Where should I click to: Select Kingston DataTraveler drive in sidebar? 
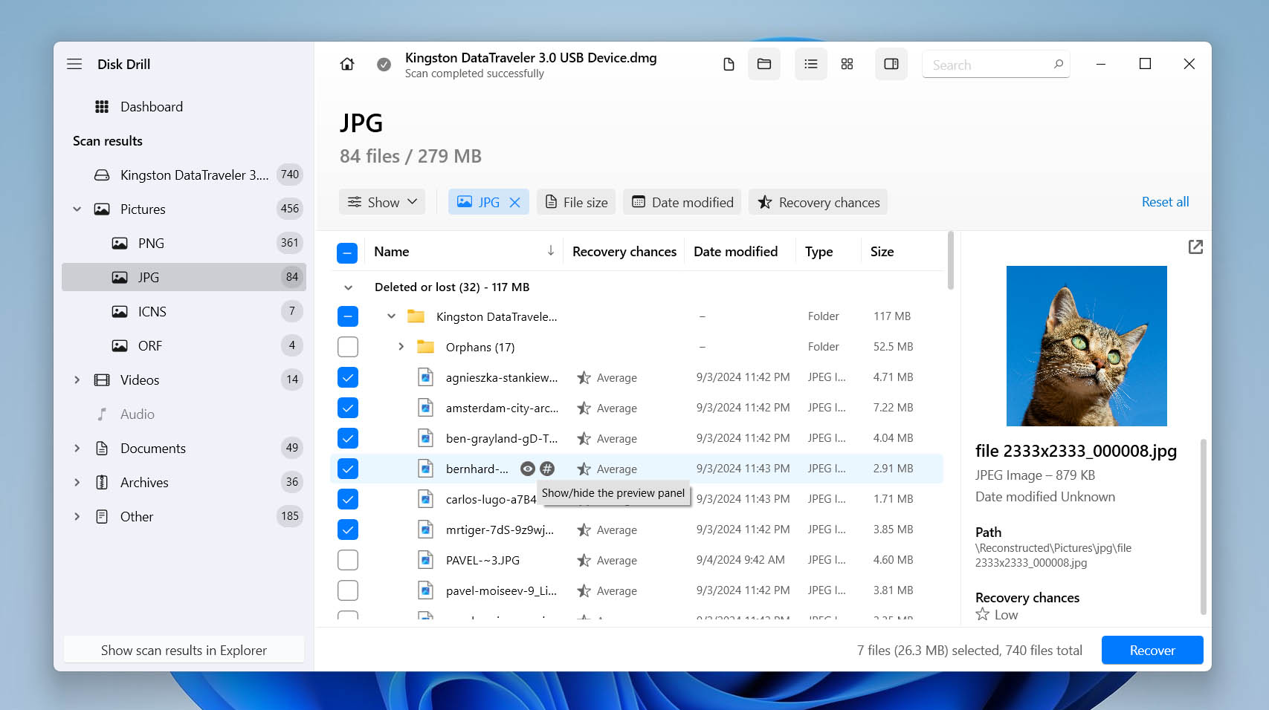coord(184,175)
